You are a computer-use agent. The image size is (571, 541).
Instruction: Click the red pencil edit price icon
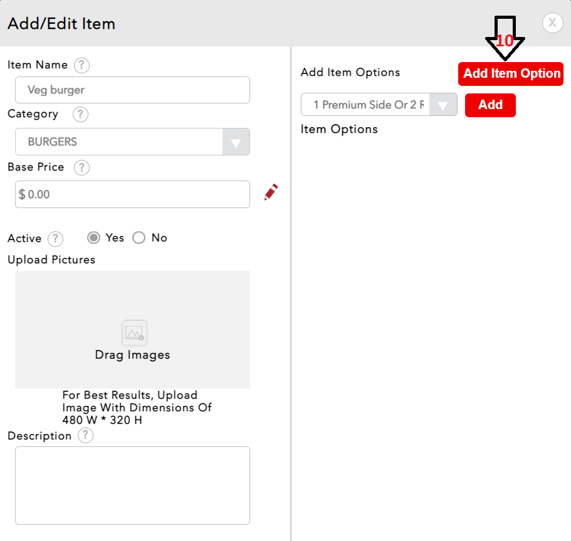pos(271,192)
